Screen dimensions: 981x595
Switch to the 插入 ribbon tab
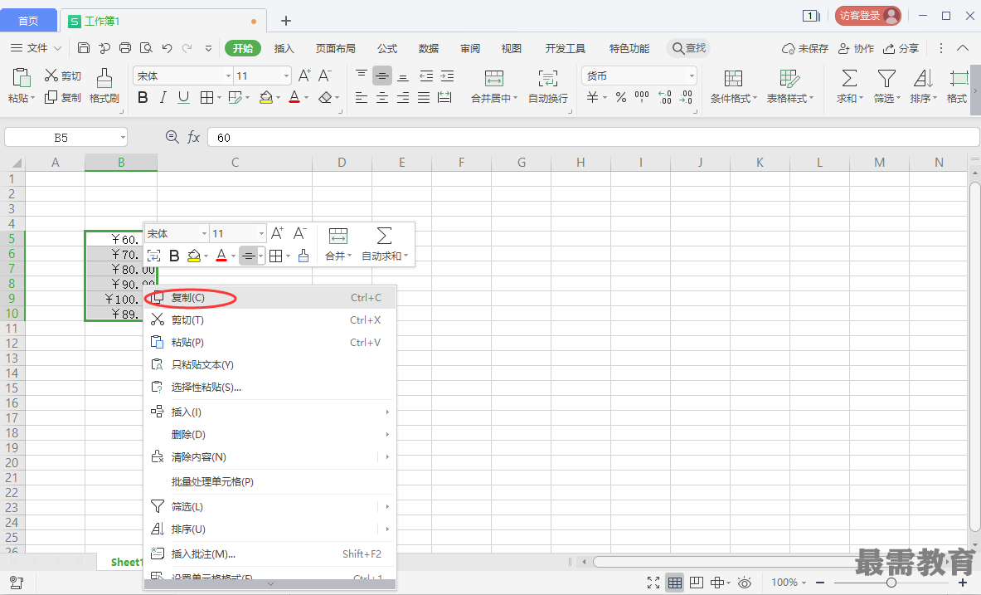tap(284, 48)
